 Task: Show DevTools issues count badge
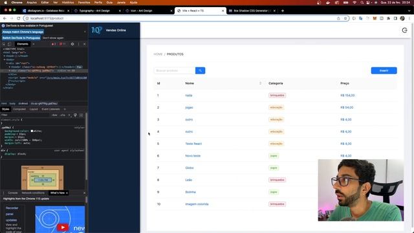[63, 44]
